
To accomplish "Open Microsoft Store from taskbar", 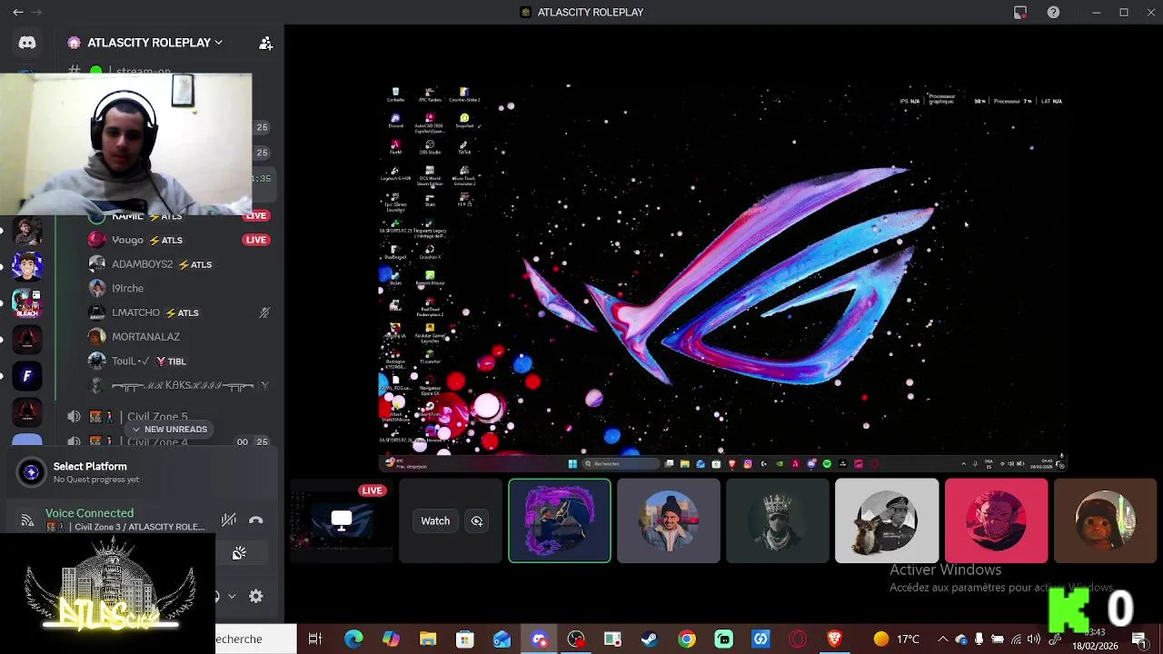I will coord(464,639).
